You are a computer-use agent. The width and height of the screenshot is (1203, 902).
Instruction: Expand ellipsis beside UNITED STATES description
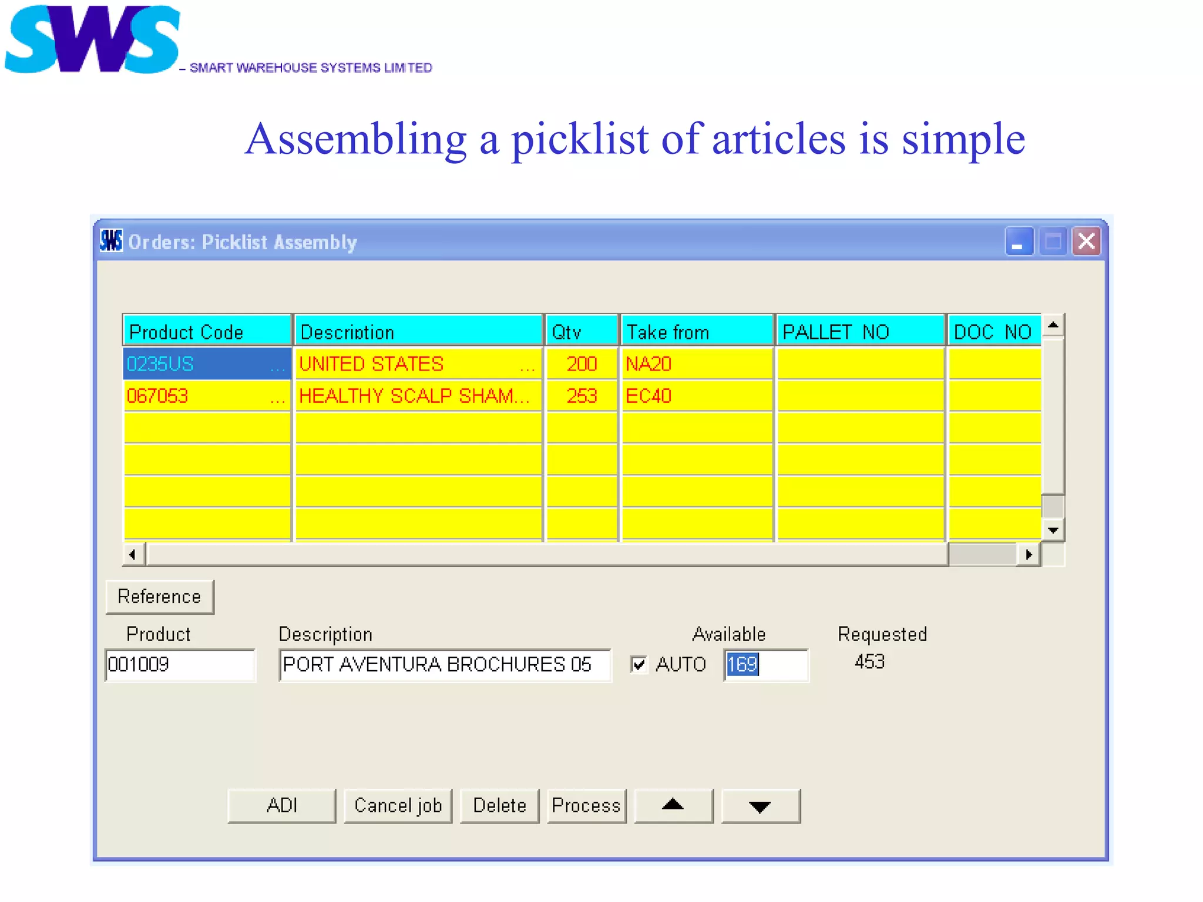(527, 369)
